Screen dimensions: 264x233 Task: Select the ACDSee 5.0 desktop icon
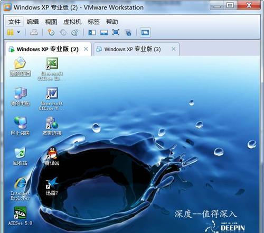pos(20,216)
